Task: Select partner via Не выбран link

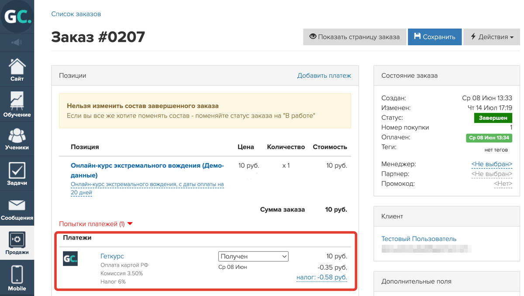Action: (x=492, y=174)
